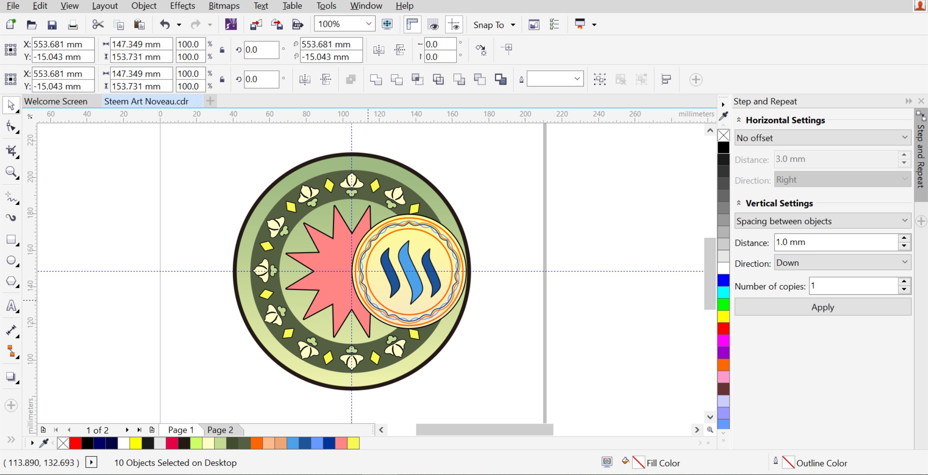Image resolution: width=928 pixels, height=475 pixels.
Task: Open the Effects menu
Action: pos(182,6)
